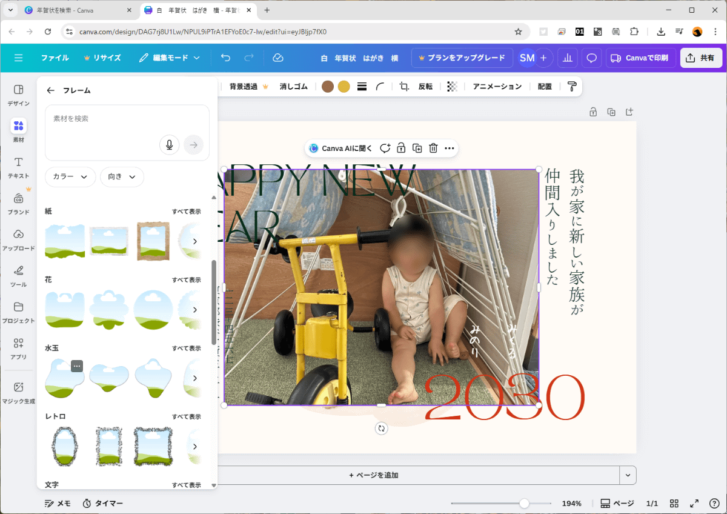This screenshot has height=514, width=727.
Task: Show more 花 frames with arrow
Action: [x=194, y=310]
